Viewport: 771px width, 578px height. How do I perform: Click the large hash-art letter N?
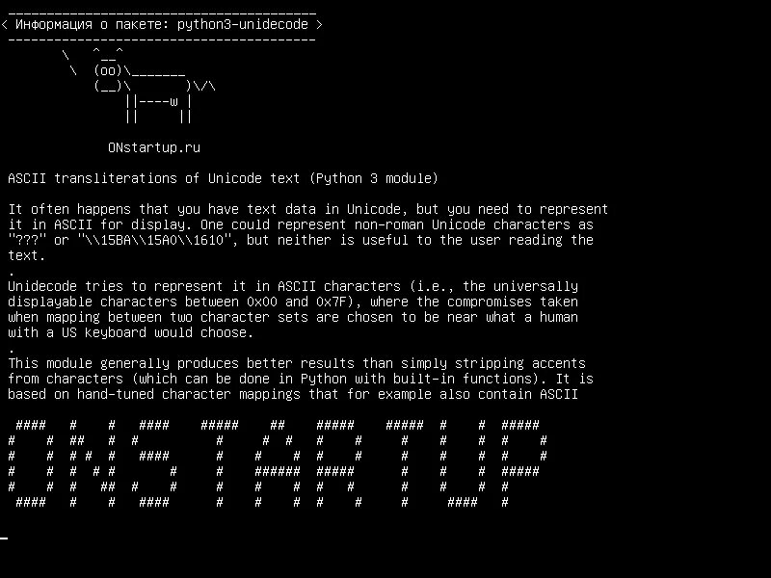point(92,463)
